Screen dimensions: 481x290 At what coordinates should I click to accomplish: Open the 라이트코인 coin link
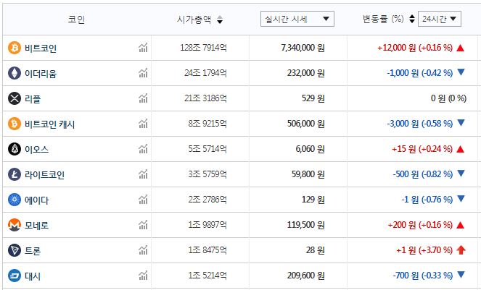point(45,174)
